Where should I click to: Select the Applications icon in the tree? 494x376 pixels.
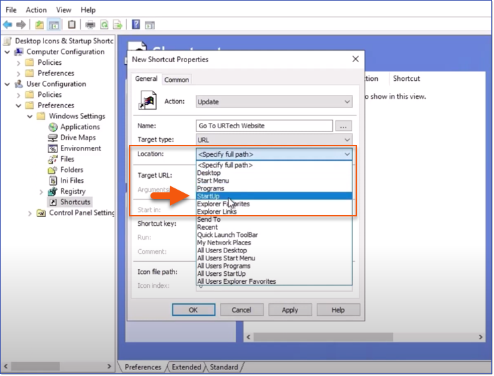click(53, 127)
